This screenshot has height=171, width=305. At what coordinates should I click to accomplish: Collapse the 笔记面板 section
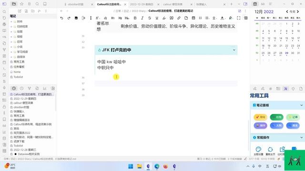point(301,105)
